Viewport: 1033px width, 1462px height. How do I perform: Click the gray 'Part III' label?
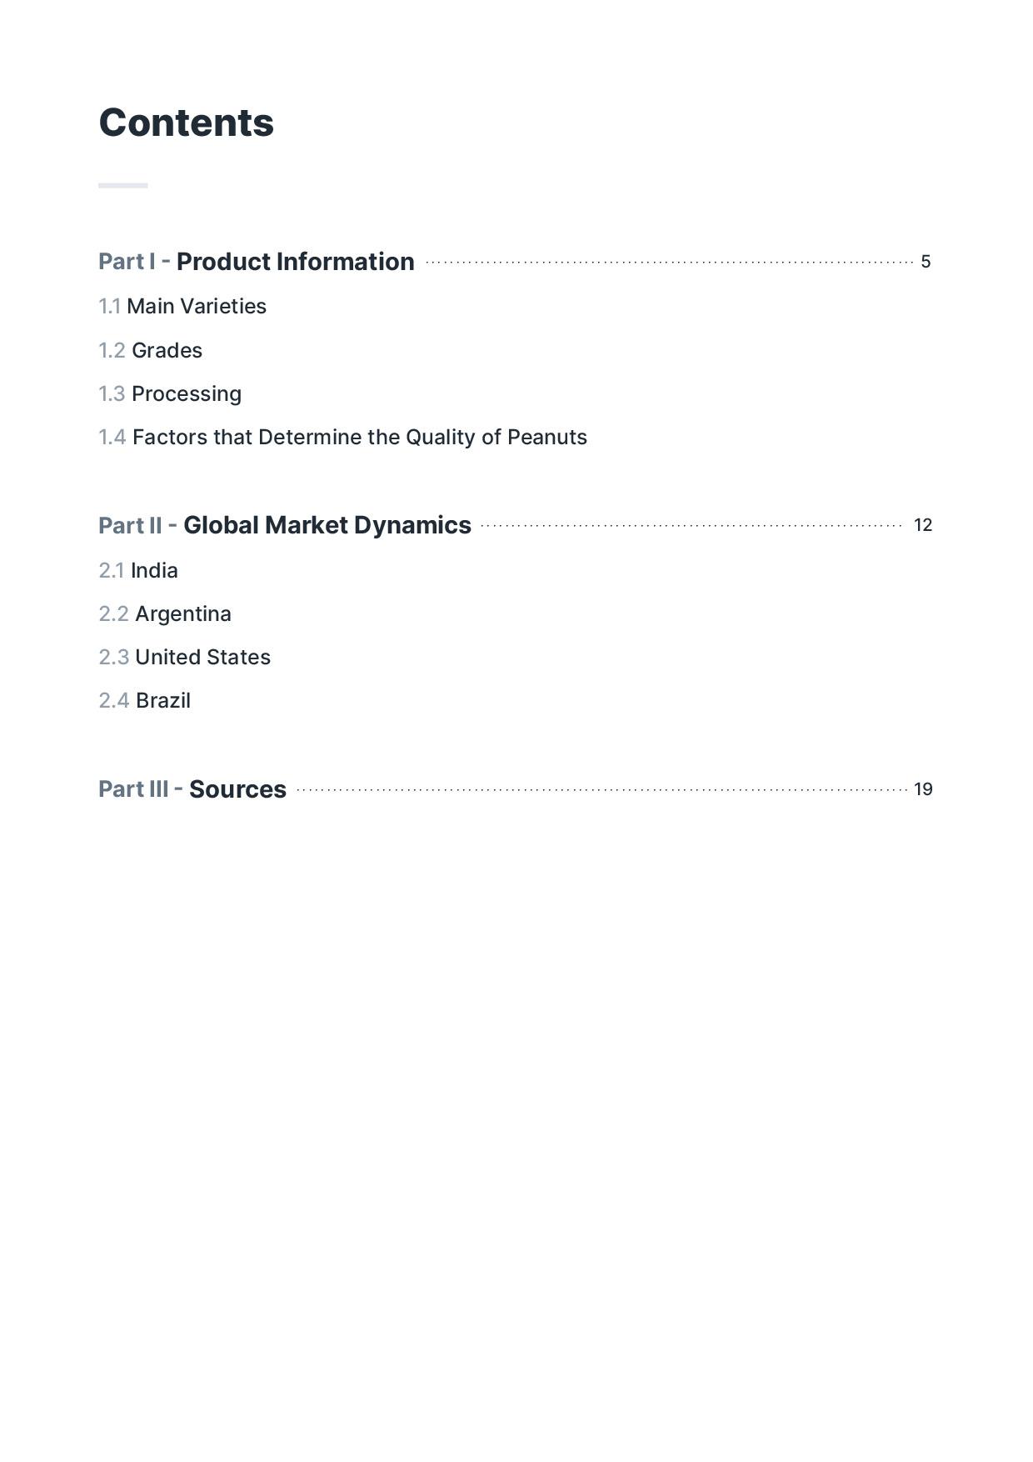tap(133, 789)
